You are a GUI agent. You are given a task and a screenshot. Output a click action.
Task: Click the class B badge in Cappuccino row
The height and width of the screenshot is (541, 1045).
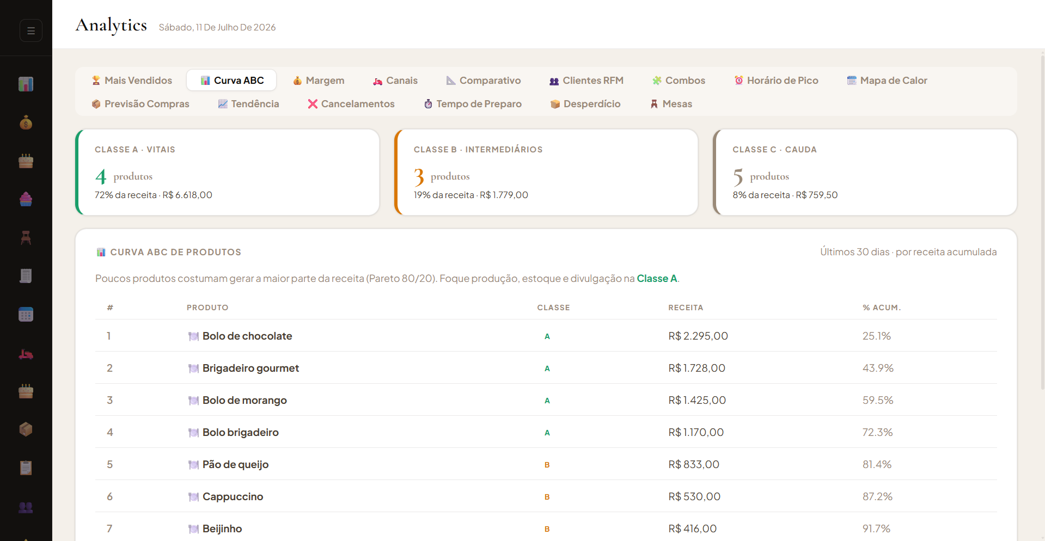click(547, 497)
